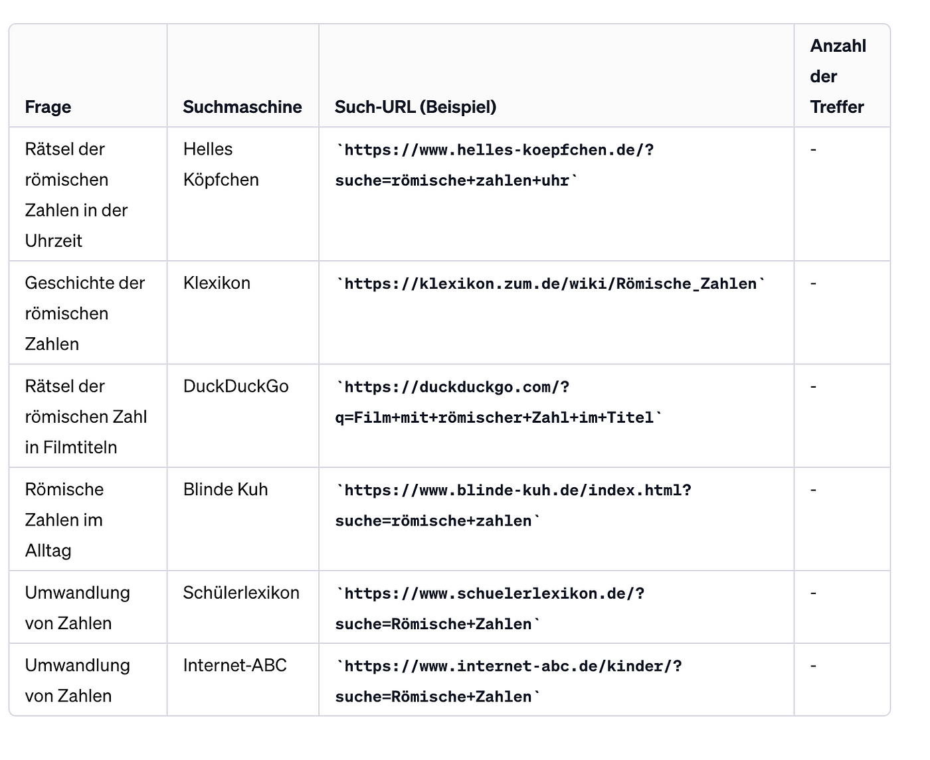The width and height of the screenshot is (930, 760).
Task: Click the Anzahl der Treffer header
Action: point(838,76)
